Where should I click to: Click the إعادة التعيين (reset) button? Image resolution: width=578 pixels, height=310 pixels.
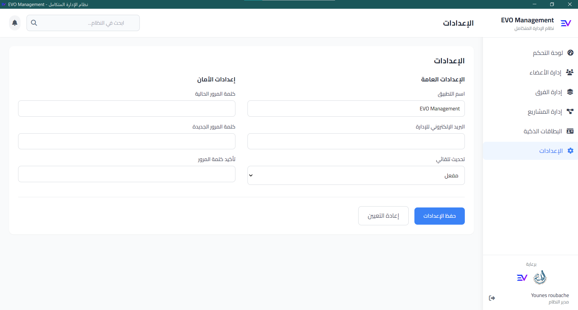(x=383, y=216)
